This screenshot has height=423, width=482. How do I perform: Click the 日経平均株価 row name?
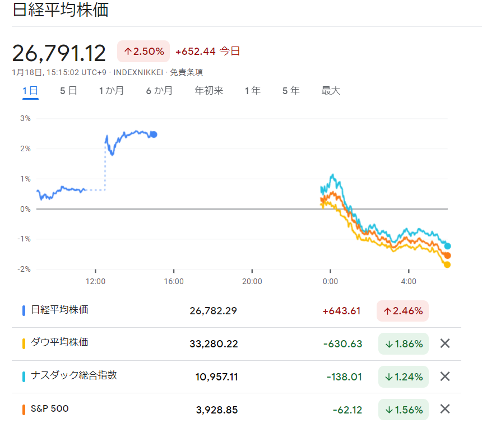click(59, 310)
